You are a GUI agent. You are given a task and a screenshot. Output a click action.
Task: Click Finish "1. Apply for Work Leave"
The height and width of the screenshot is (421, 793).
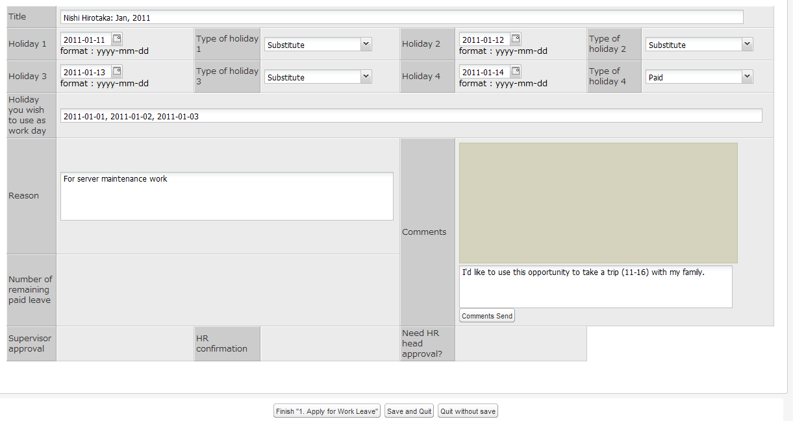(x=327, y=411)
